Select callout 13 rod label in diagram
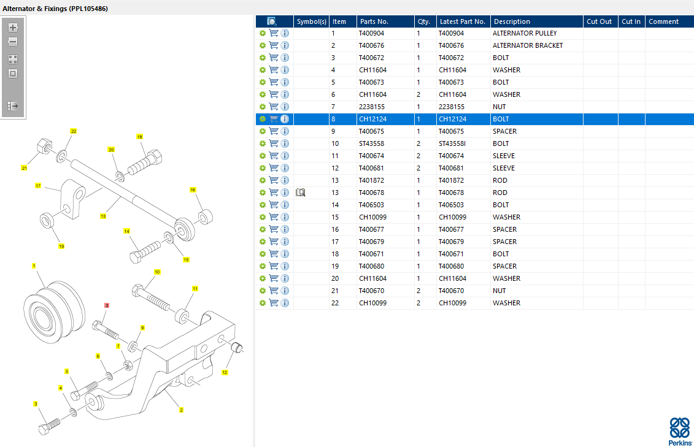Viewport: 694px width, 447px height. (x=103, y=216)
